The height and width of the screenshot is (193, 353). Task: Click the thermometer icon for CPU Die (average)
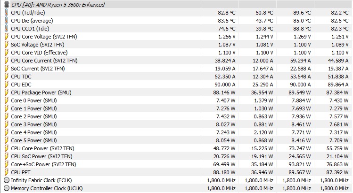click(x=6, y=21)
